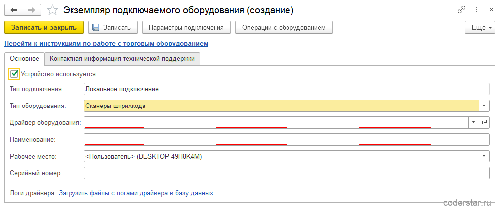Viewport: 503px width, 214px height.
Task: Open Контактная информация технической поддержки tab
Action: 122,59
